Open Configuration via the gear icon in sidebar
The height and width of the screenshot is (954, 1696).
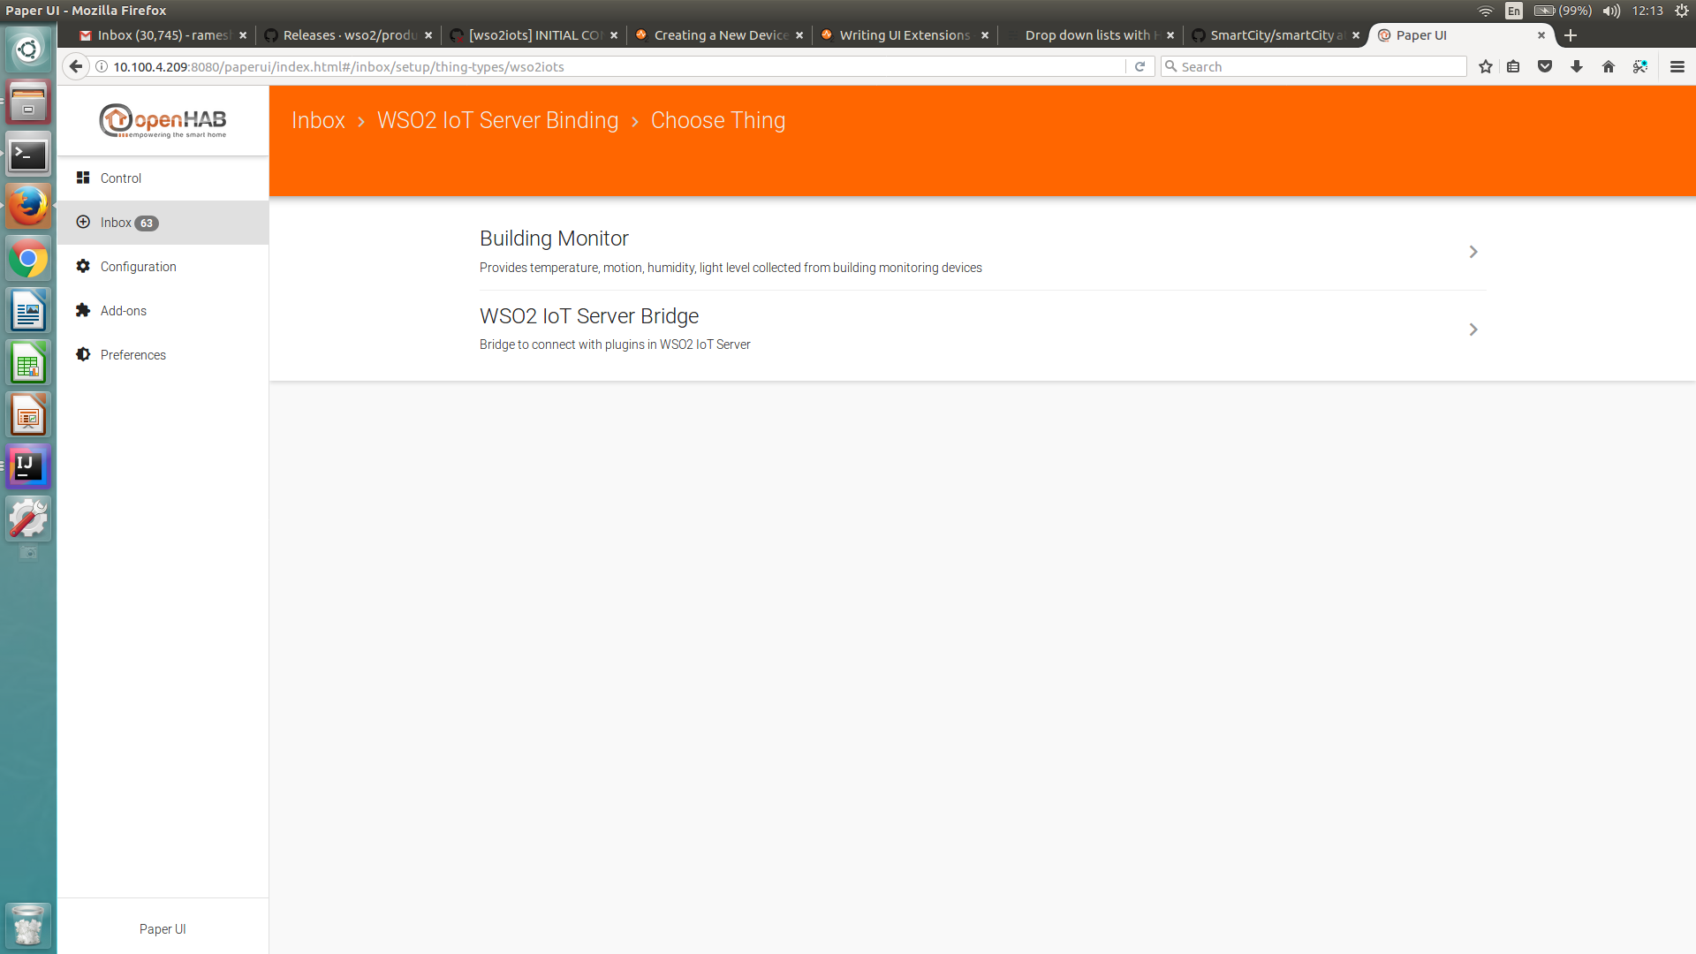(82, 266)
